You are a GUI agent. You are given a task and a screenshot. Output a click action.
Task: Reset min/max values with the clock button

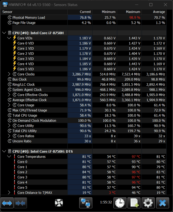click(x=120, y=203)
